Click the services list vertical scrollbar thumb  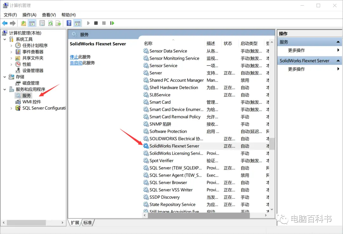(272, 144)
